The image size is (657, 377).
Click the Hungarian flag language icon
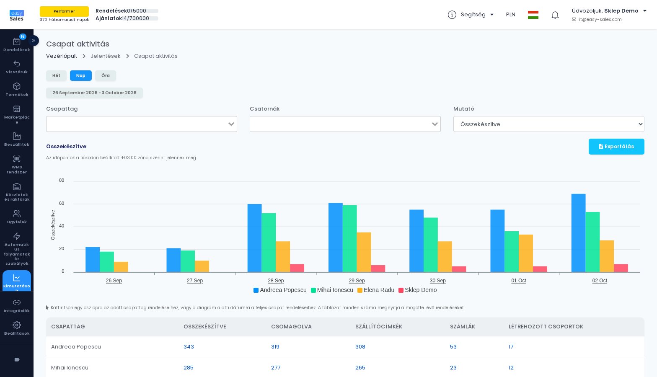pos(533,15)
